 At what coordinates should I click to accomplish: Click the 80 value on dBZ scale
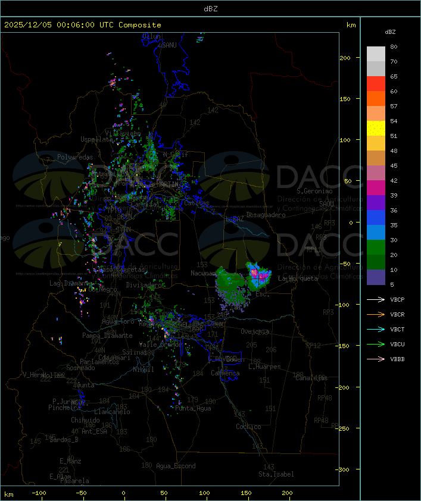click(x=394, y=46)
